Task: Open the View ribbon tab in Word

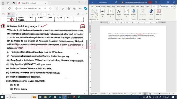Action: 137,7
